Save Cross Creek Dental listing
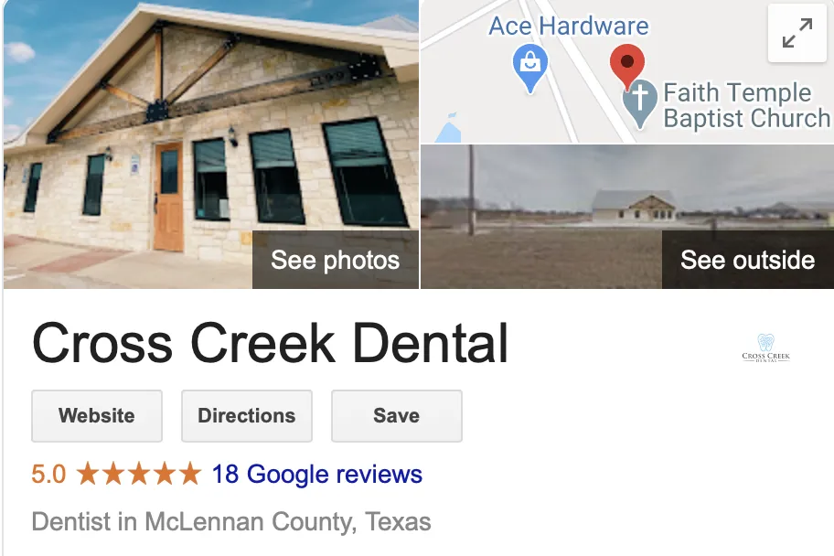The height and width of the screenshot is (556, 834). click(x=397, y=415)
